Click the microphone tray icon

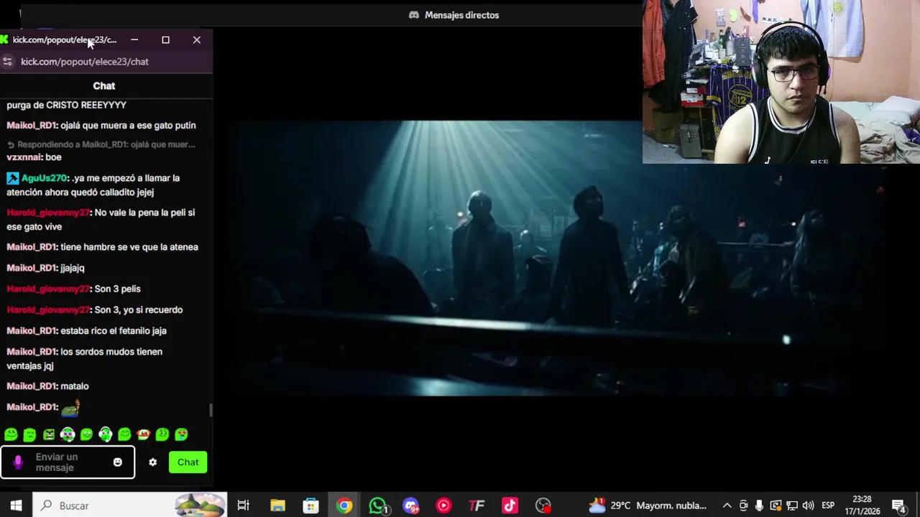(x=759, y=506)
